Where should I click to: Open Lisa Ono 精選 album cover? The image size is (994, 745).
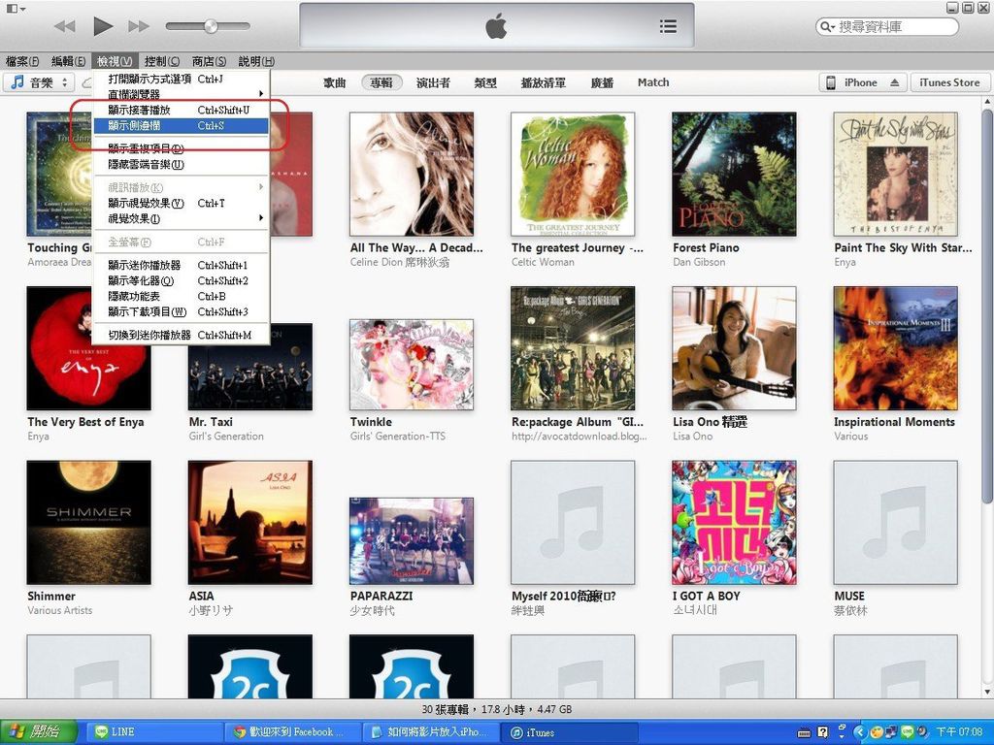(x=734, y=348)
